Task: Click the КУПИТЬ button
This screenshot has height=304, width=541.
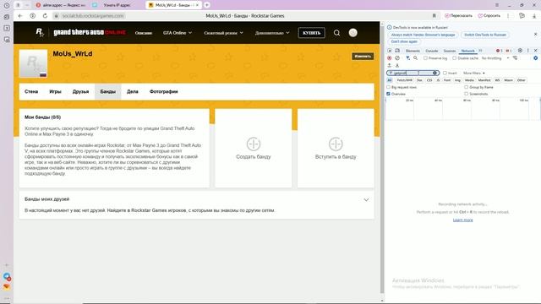Action: (x=312, y=33)
